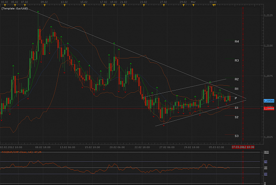The height and width of the screenshot is (185, 276).
Task: Click the RSI 100 level label
Action: [266, 152]
